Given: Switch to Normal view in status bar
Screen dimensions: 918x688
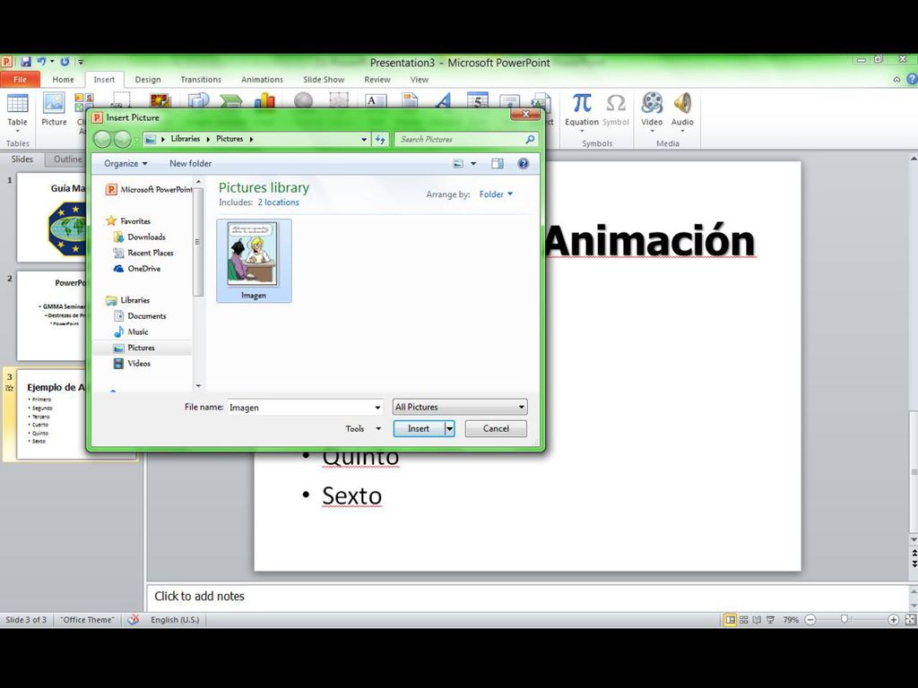Looking at the screenshot, I should click(x=730, y=620).
